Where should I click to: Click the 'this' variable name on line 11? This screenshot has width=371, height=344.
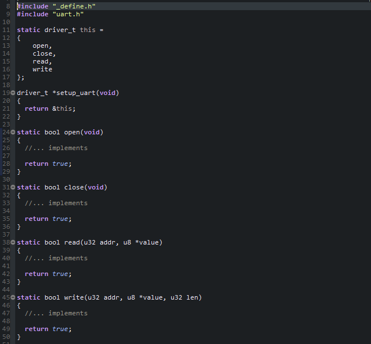[x=88, y=30]
